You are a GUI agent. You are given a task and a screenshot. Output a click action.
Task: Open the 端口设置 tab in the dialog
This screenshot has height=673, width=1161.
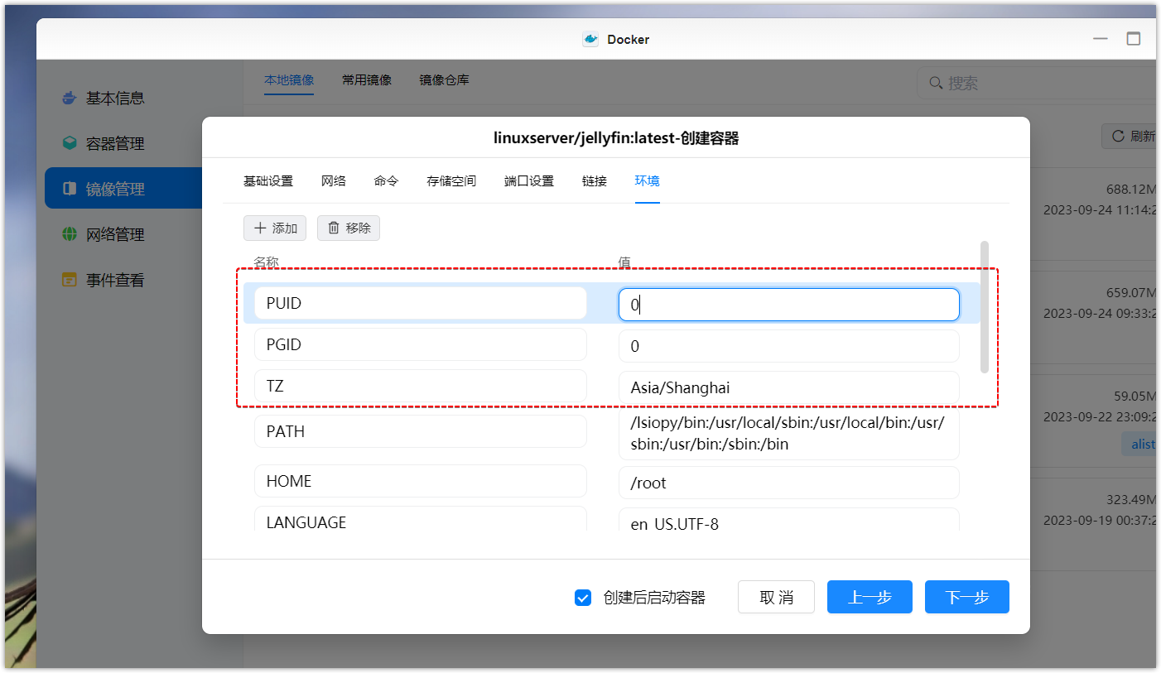click(x=529, y=180)
